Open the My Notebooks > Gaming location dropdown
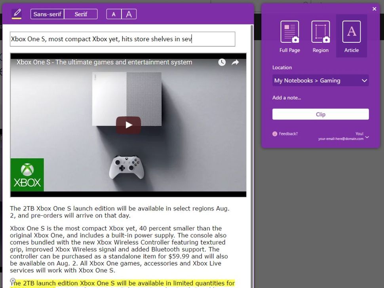The width and height of the screenshot is (384, 288). (320, 80)
